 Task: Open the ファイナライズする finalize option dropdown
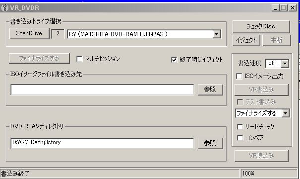(x=285, y=113)
